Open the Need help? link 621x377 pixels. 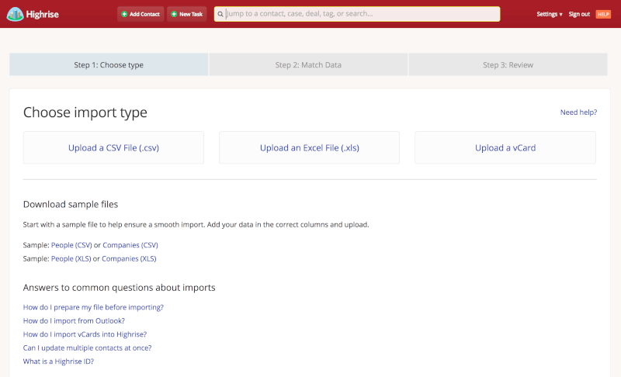pyautogui.click(x=578, y=112)
